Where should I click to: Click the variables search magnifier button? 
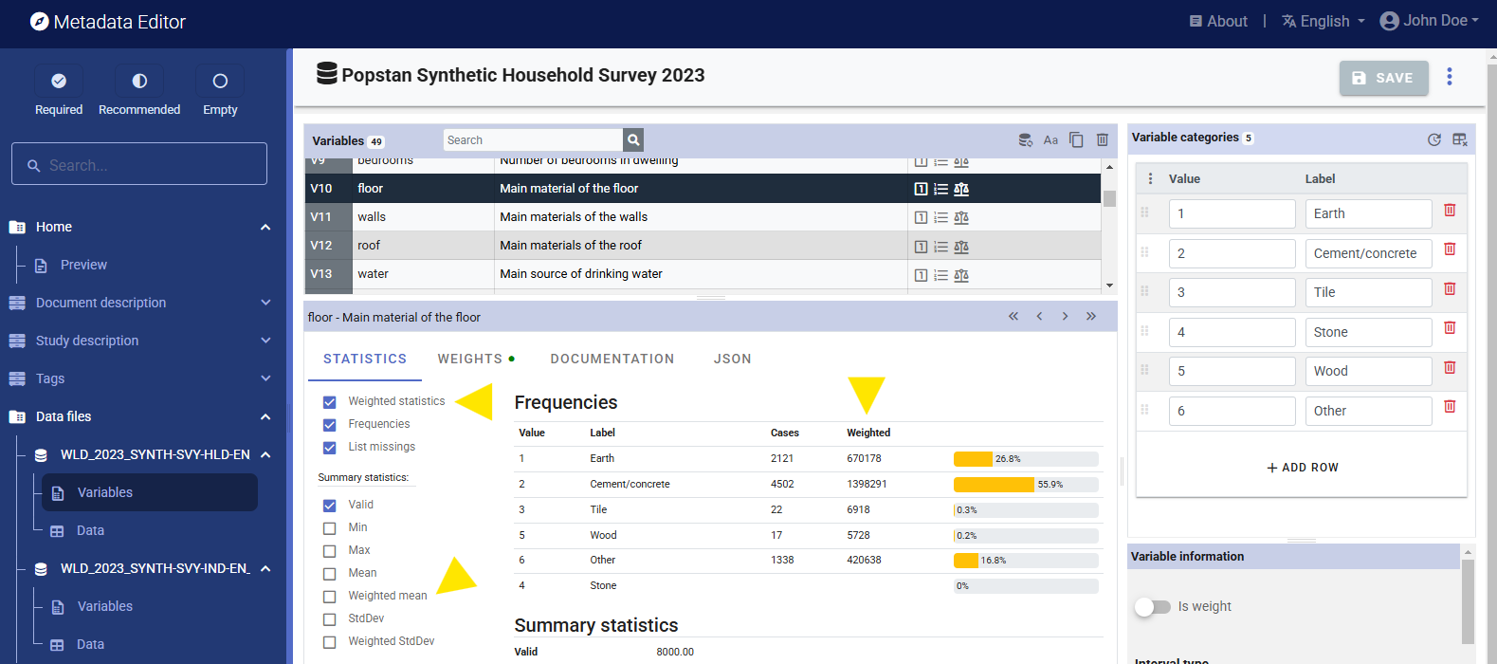633,140
